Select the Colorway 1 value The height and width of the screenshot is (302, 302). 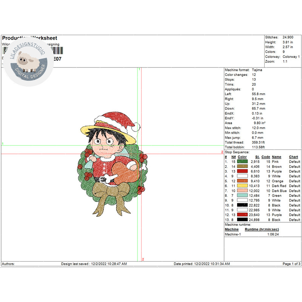click(x=291, y=55)
